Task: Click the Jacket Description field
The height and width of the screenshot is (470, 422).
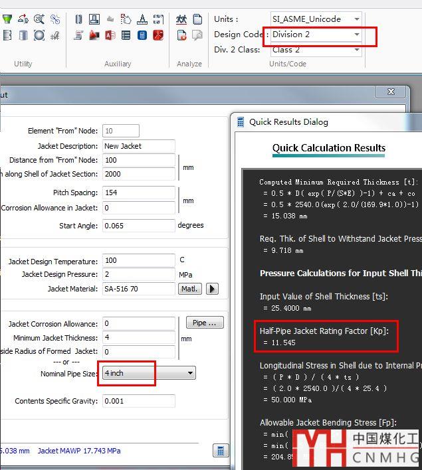Action: tap(139, 146)
